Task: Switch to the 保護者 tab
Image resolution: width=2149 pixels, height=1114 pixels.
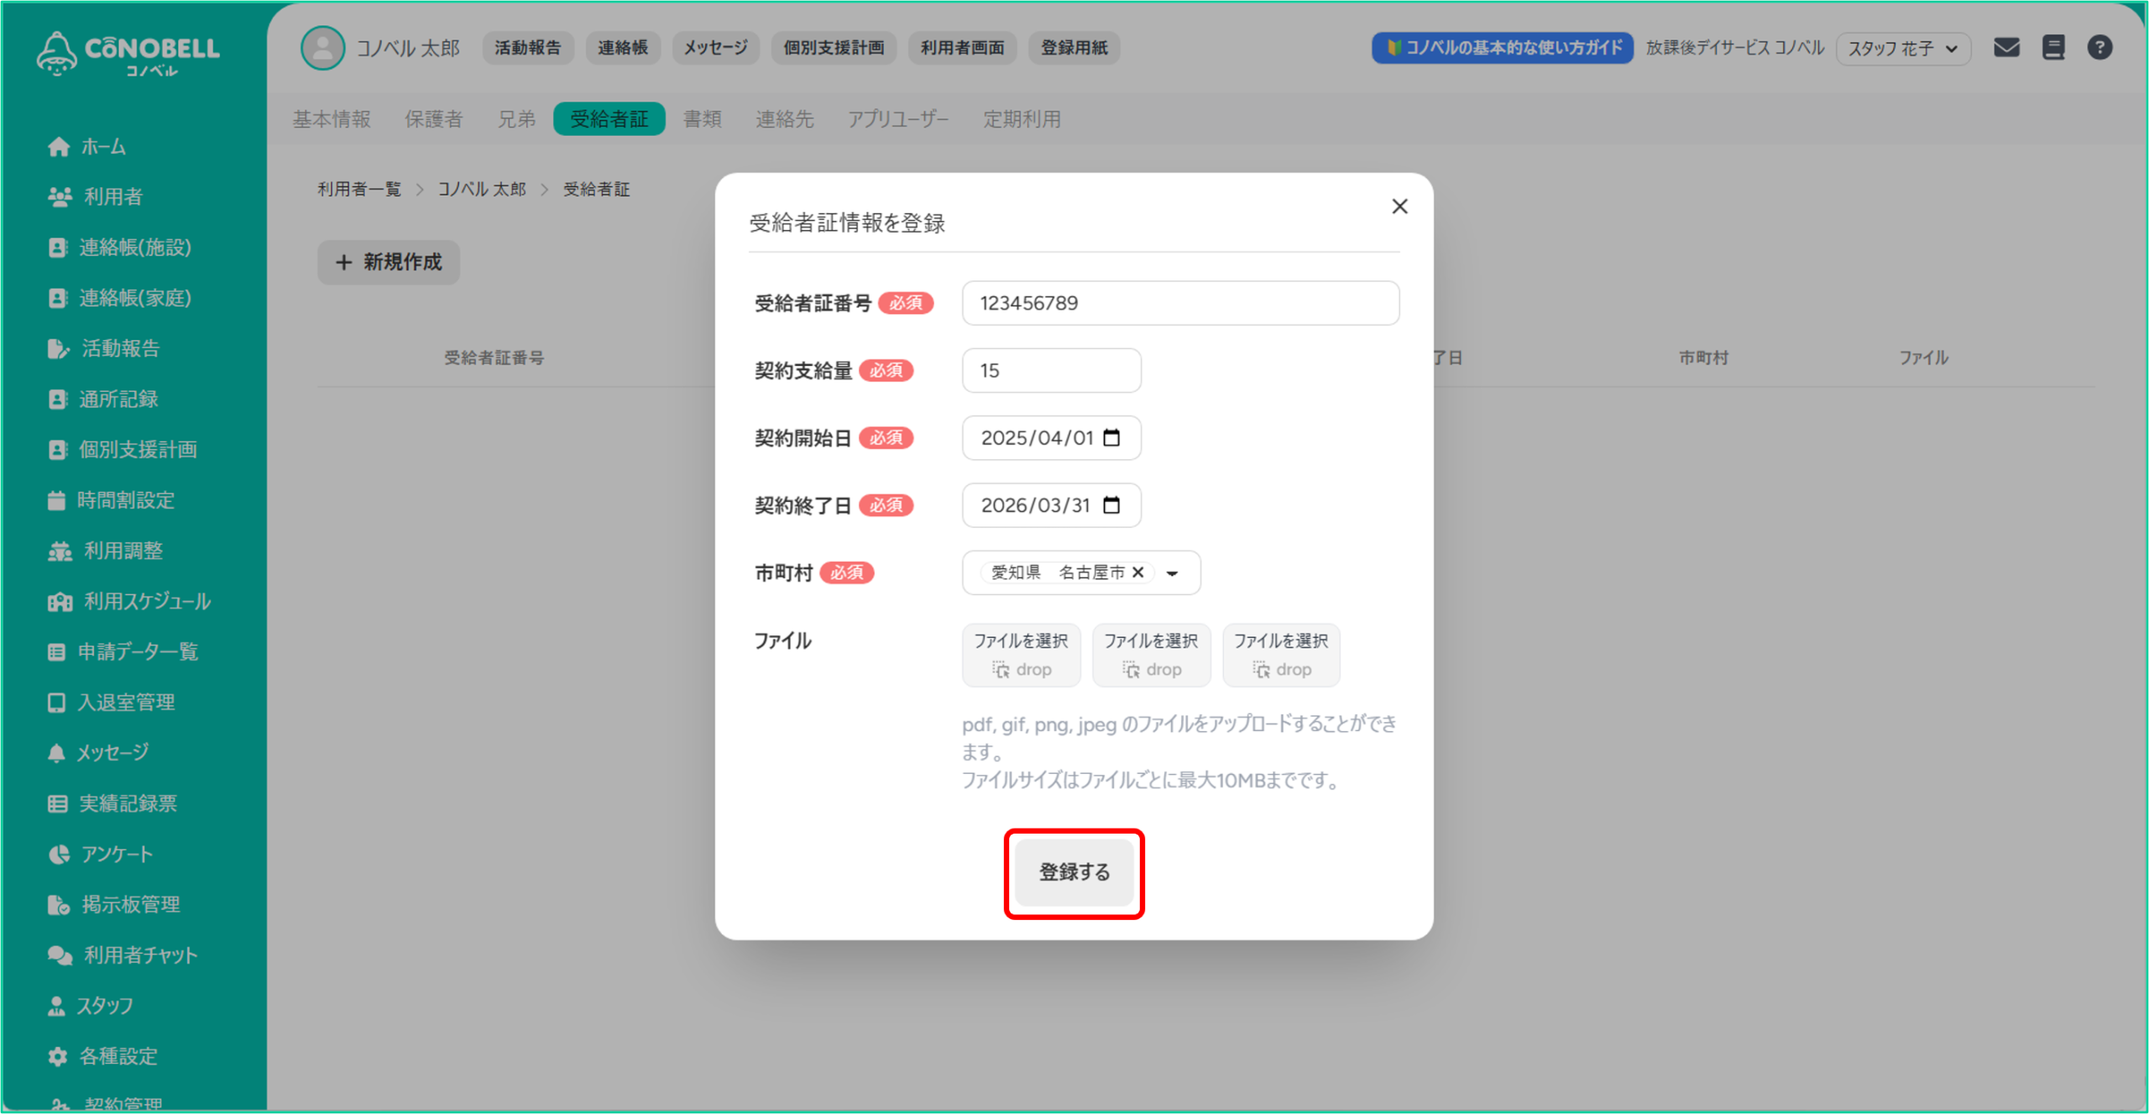Action: point(433,119)
